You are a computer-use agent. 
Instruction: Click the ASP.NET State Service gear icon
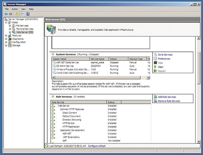(54, 62)
